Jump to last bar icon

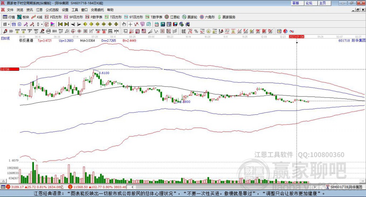click(66, 24)
